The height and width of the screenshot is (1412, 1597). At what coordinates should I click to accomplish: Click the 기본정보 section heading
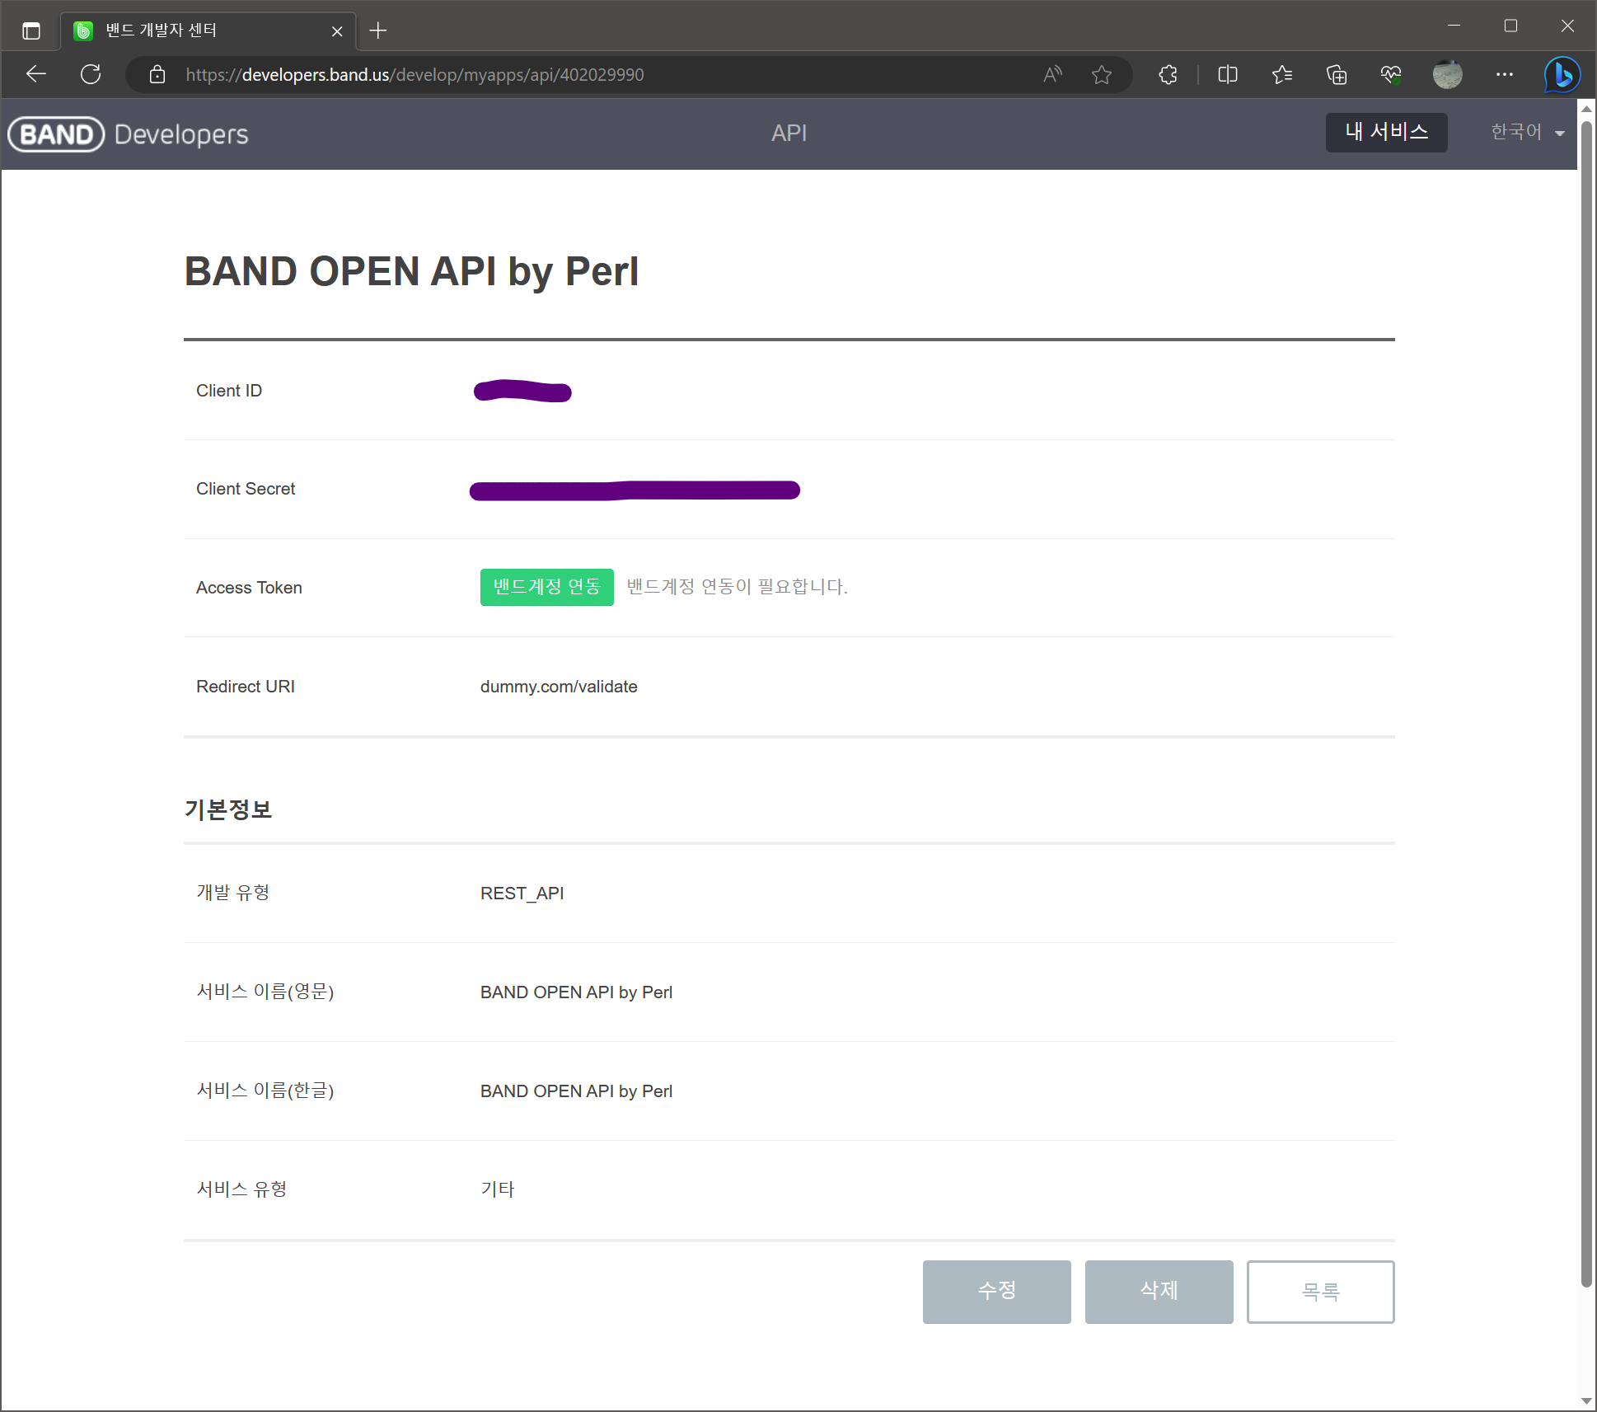tap(228, 809)
